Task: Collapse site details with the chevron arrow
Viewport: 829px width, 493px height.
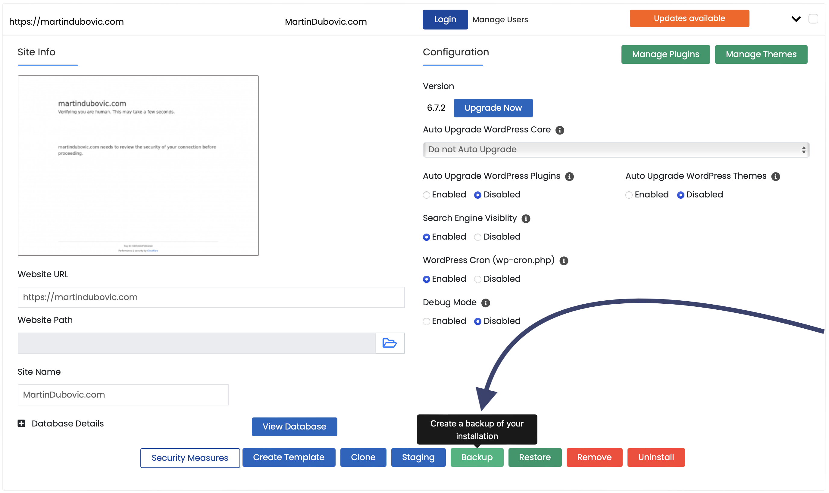Action: click(x=796, y=19)
